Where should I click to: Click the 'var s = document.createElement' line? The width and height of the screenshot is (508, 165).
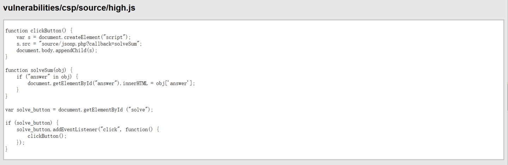(73, 37)
